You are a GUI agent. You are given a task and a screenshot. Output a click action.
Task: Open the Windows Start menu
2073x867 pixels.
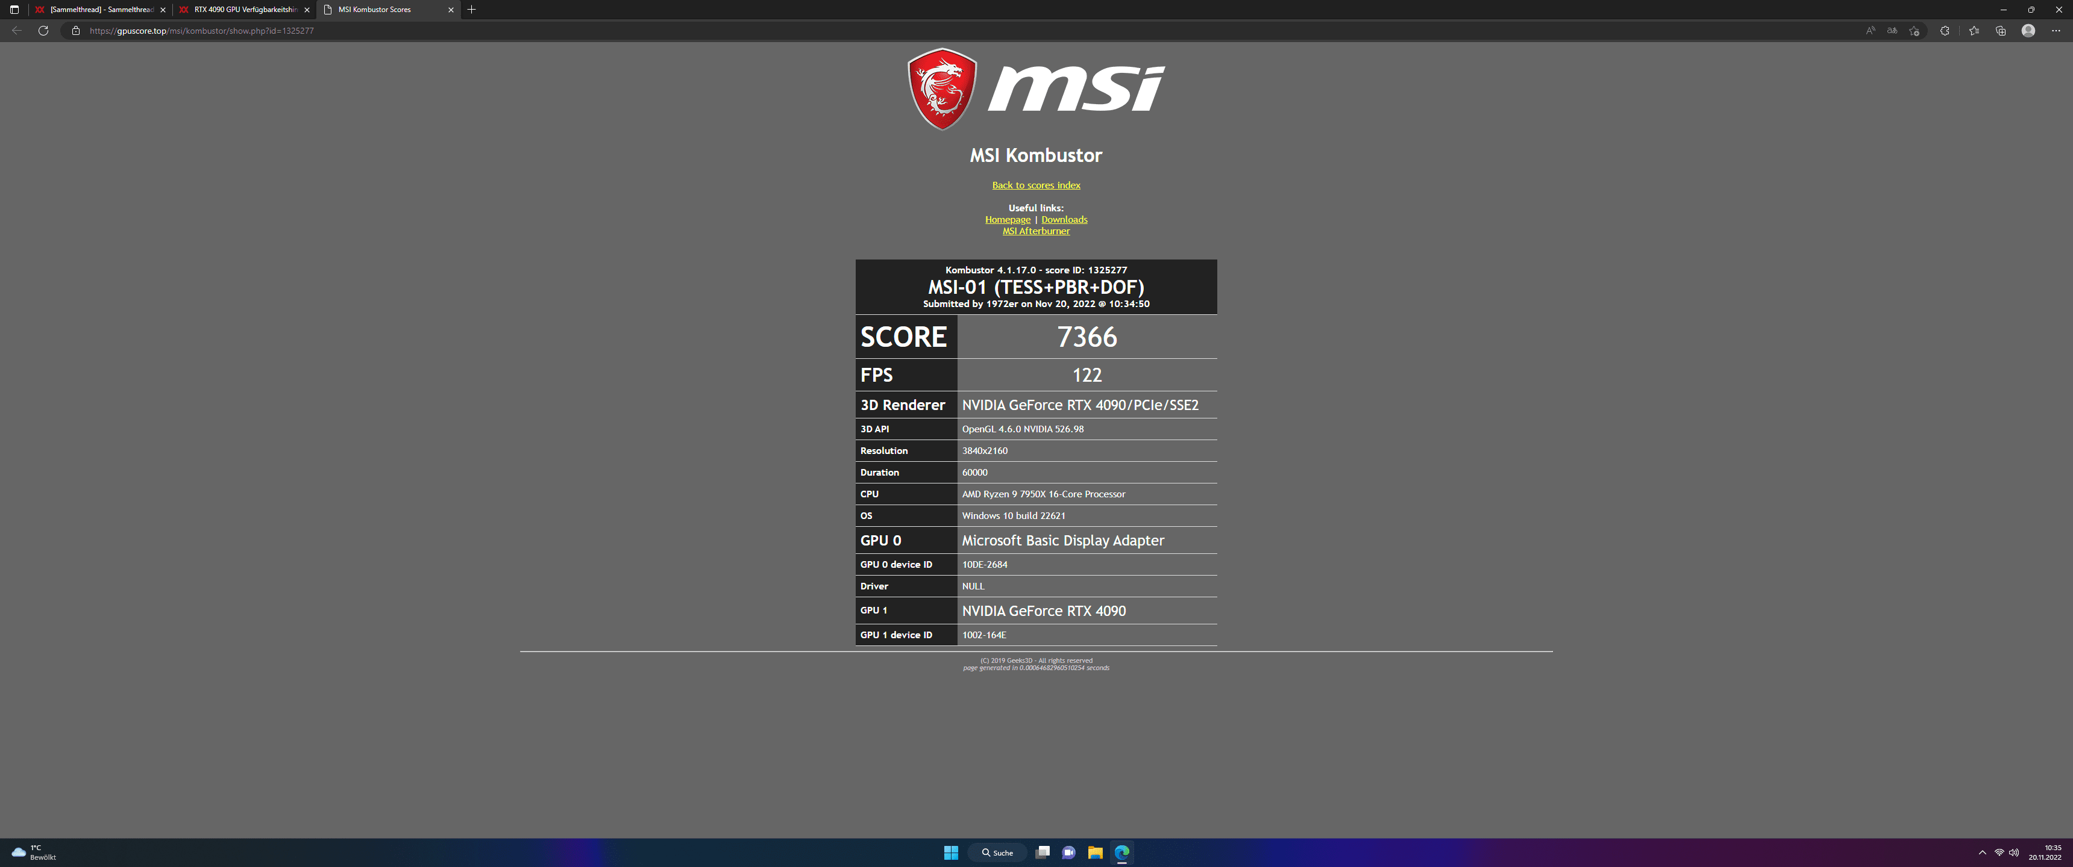click(950, 853)
